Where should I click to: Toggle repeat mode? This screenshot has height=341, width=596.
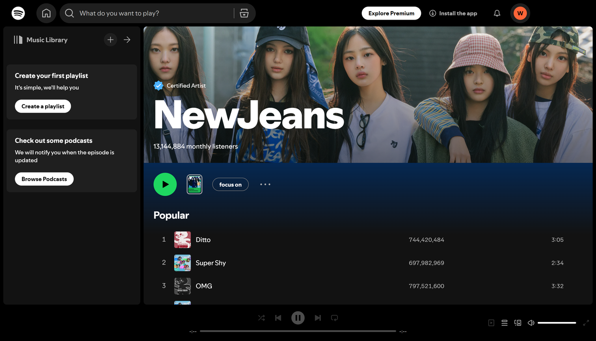(334, 318)
